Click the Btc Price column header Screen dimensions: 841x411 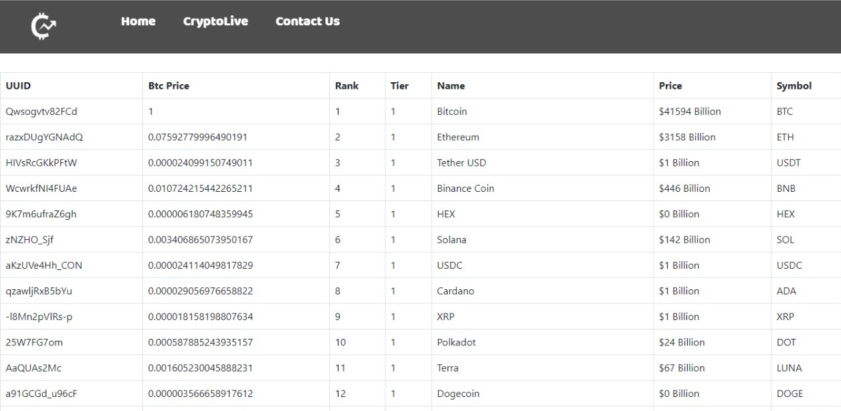coord(236,86)
